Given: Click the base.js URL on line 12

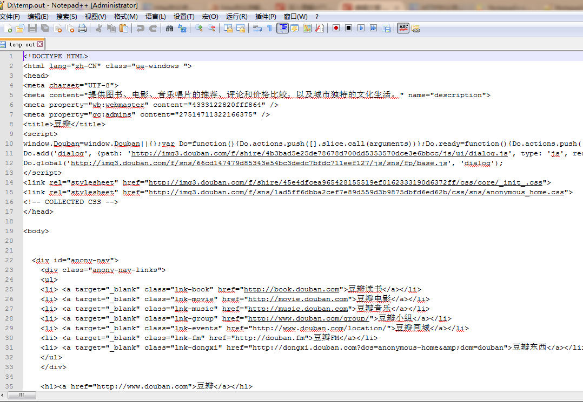Looking at the screenshot, I should (x=259, y=163).
